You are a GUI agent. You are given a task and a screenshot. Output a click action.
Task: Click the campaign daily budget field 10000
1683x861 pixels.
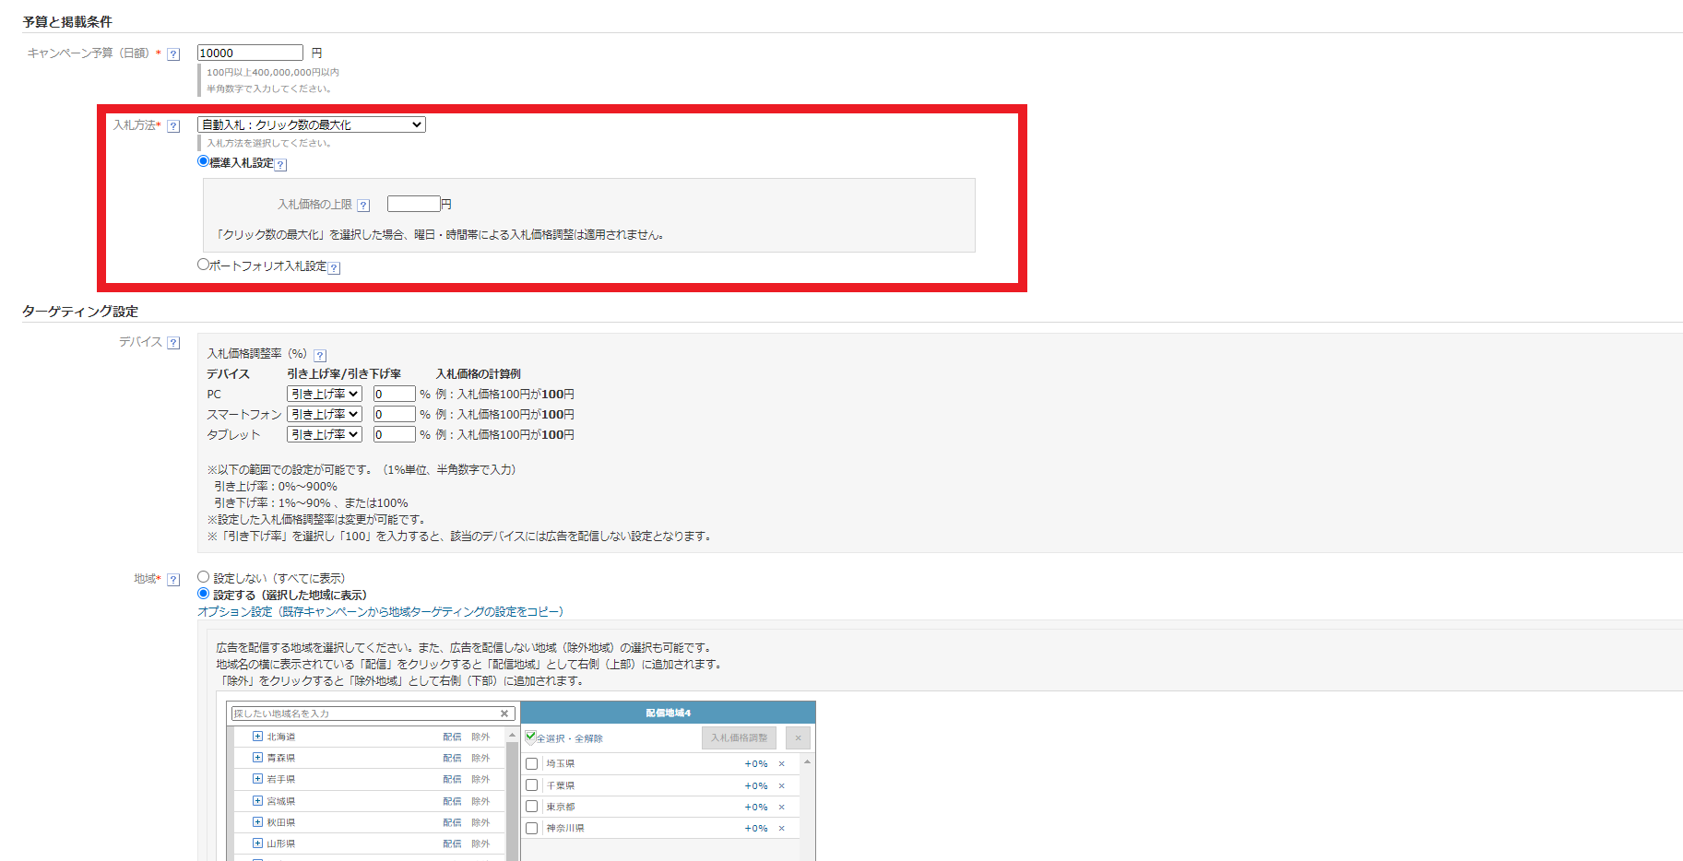[x=250, y=53]
